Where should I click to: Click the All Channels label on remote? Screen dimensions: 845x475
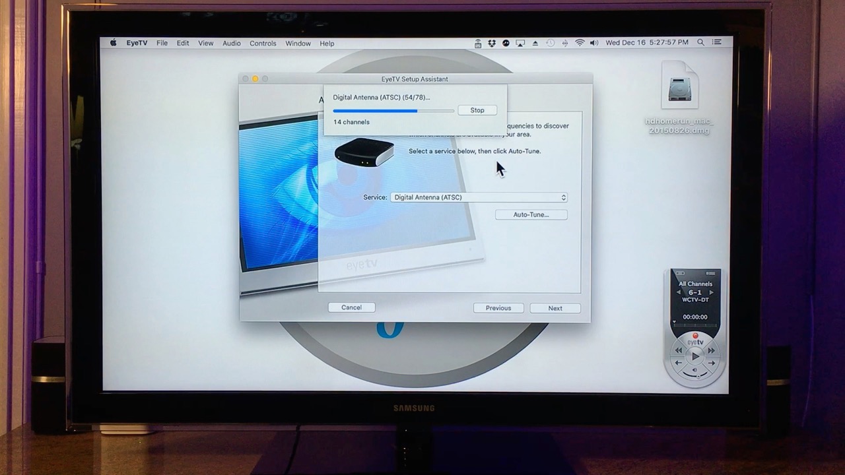point(695,284)
